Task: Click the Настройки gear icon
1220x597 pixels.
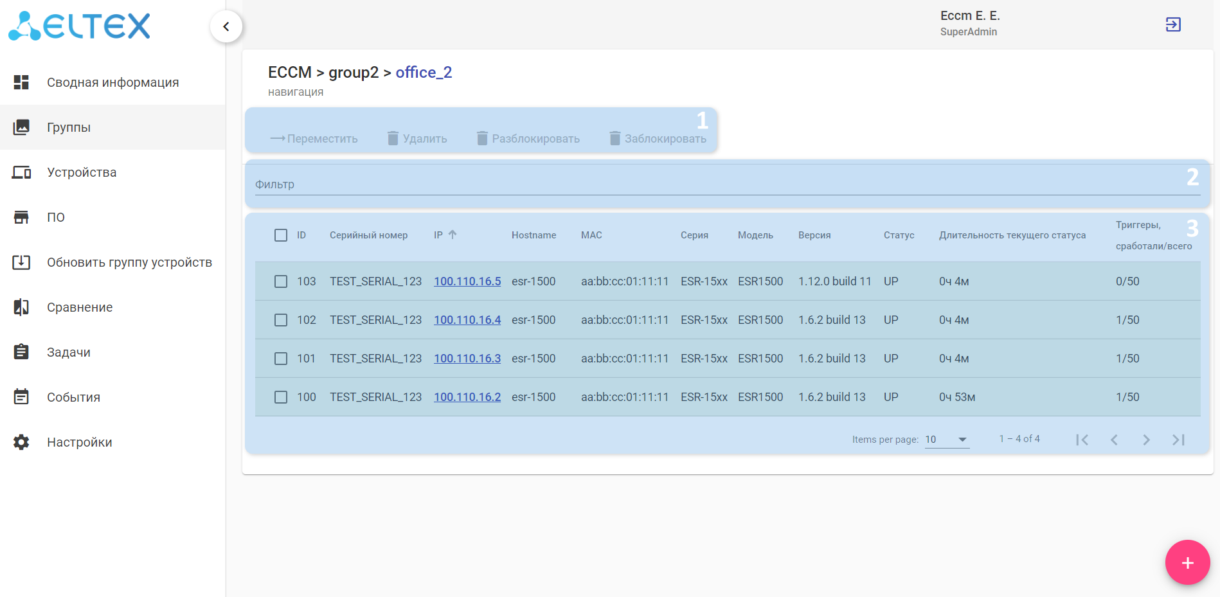Action: pyautogui.click(x=21, y=442)
